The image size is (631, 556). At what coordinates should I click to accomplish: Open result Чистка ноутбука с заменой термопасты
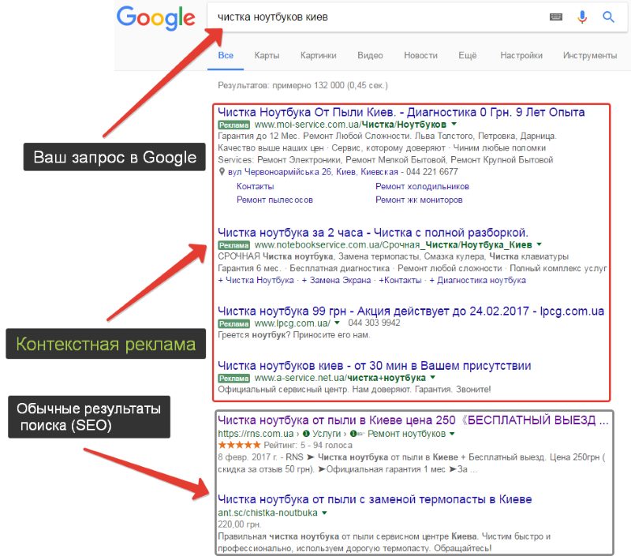[375, 499]
